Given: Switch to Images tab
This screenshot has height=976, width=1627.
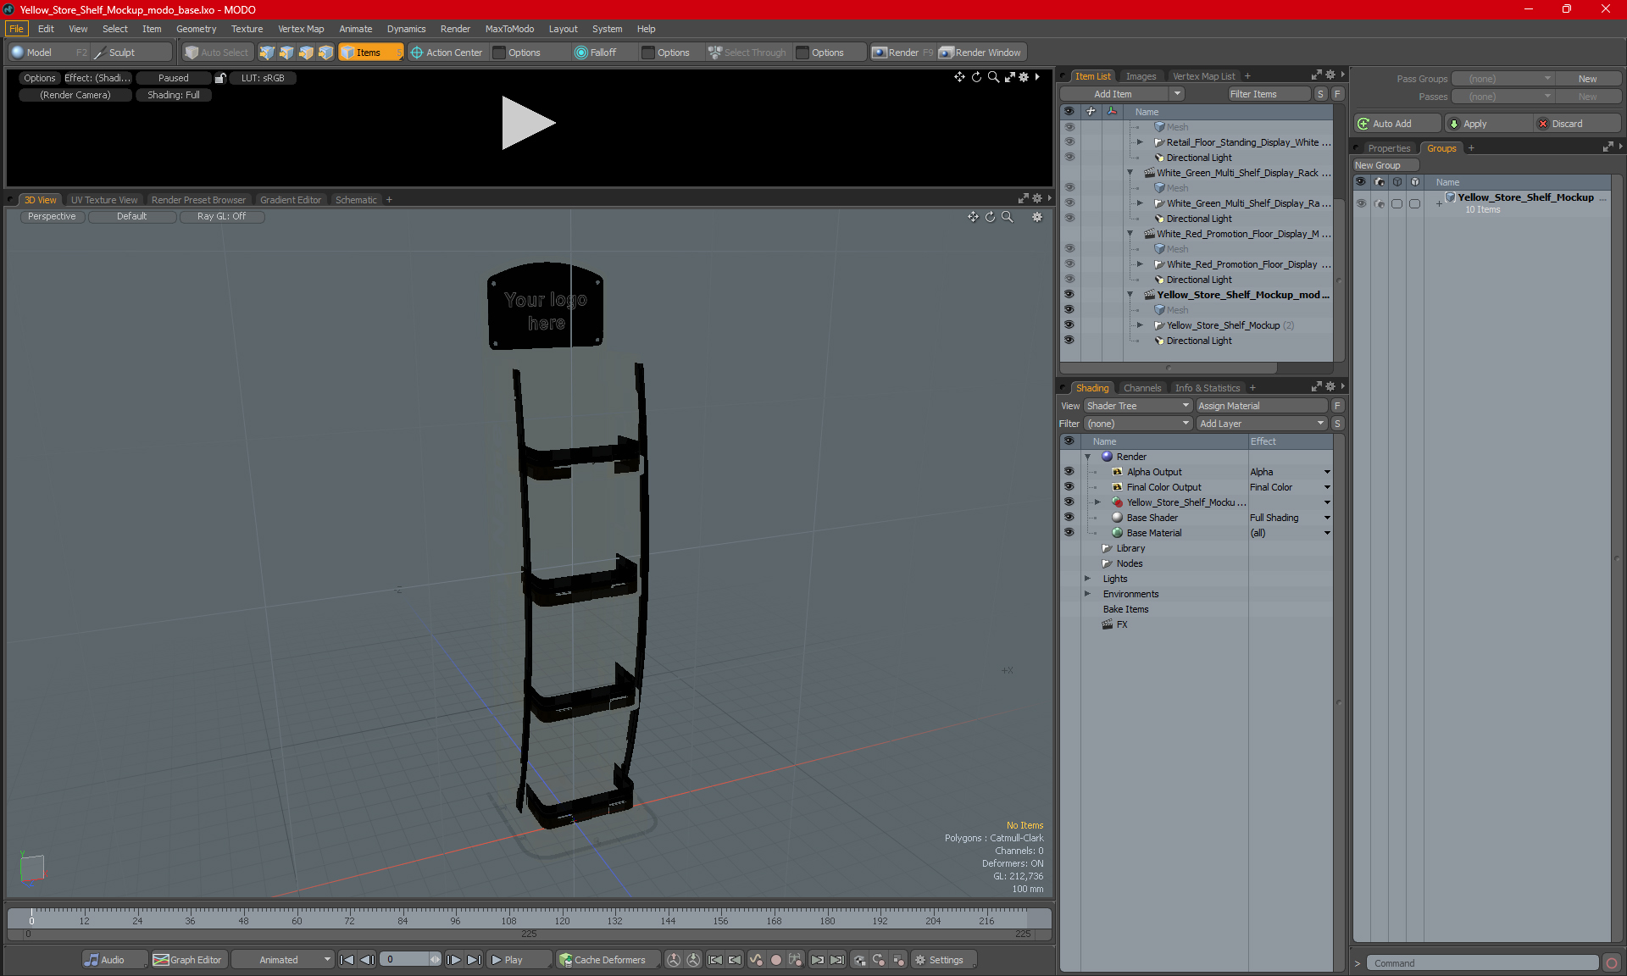Looking at the screenshot, I should 1141,76.
